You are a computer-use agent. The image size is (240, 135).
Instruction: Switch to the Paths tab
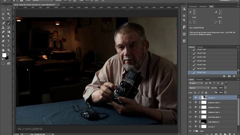(207, 79)
